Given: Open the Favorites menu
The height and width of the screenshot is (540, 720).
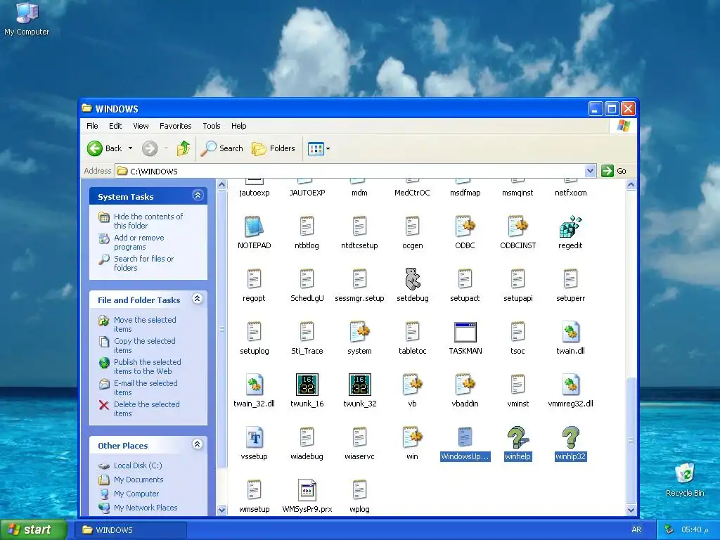Looking at the screenshot, I should click(175, 126).
